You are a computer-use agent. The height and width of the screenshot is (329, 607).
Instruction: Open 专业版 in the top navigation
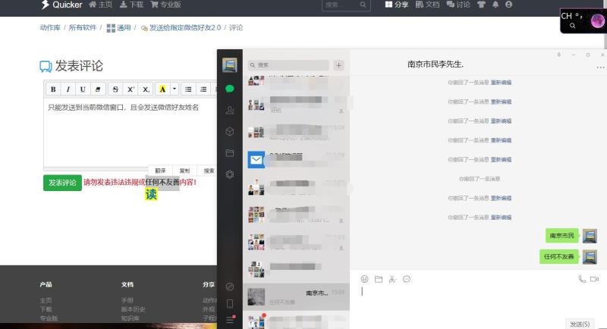(165, 5)
